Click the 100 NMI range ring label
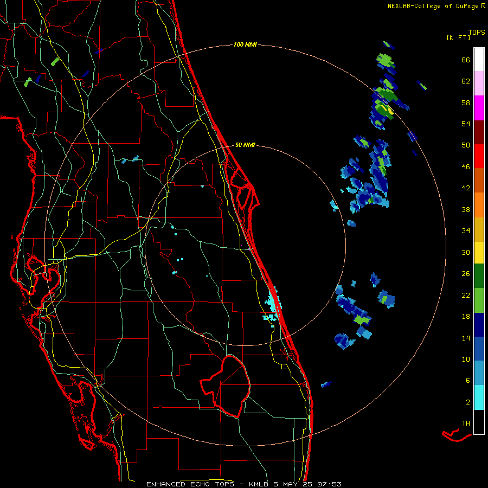This screenshot has height=488, width=488. click(245, 45)
